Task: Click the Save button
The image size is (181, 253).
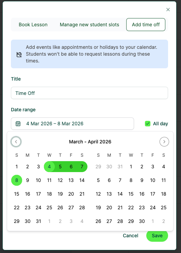Action: point(157,236)
